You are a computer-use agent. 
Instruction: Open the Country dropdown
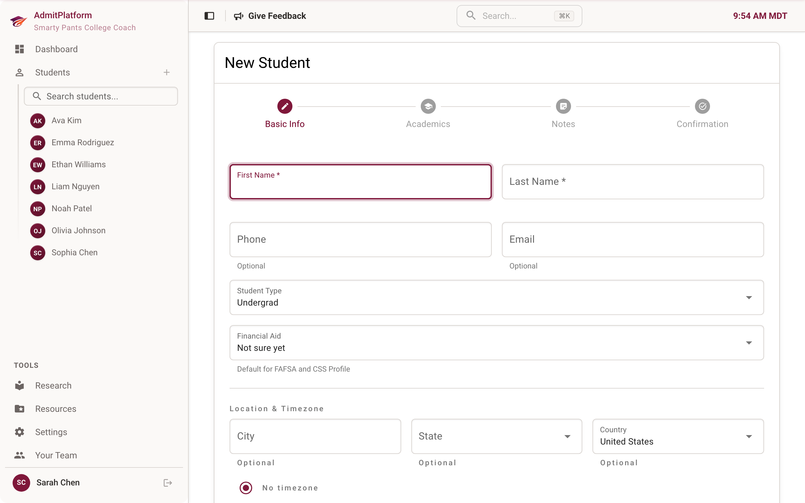click(x=678, y=436)
